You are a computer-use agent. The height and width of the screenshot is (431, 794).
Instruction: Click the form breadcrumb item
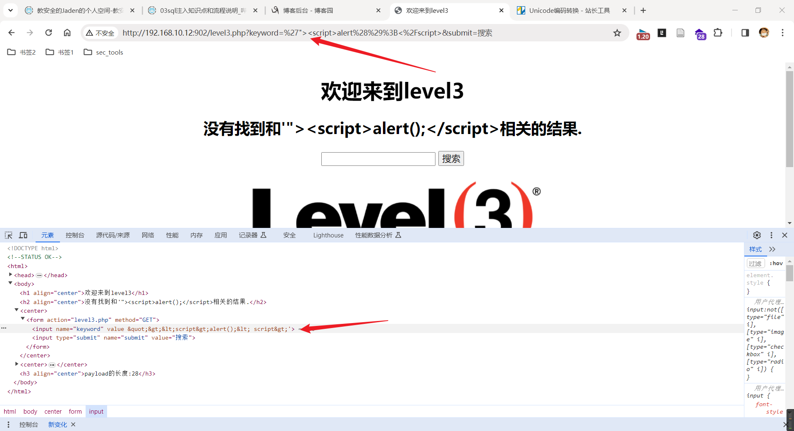click(x=75, y=411)
